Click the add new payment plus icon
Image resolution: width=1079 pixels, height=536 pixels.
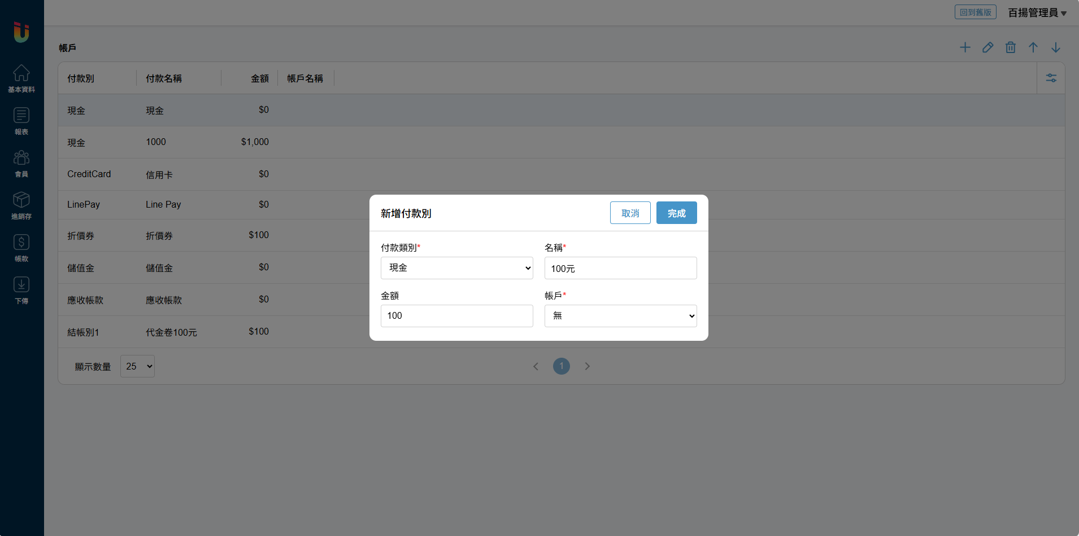pos(965,47)
